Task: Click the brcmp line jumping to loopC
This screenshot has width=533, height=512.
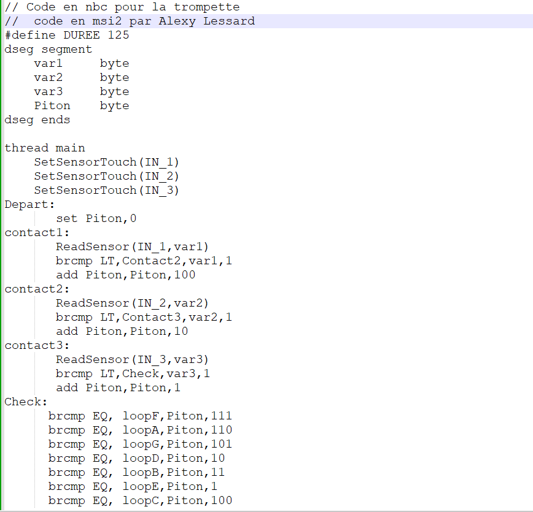Action: [x=141, y=500]
